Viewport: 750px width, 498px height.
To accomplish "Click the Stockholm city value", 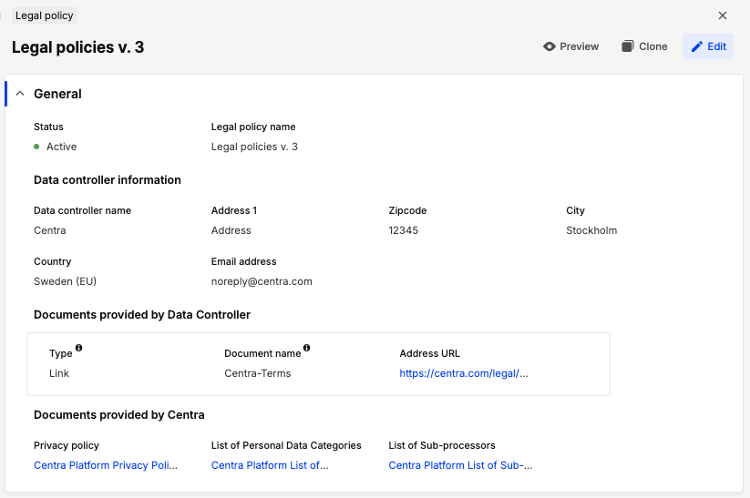I will tap(591, 230).
